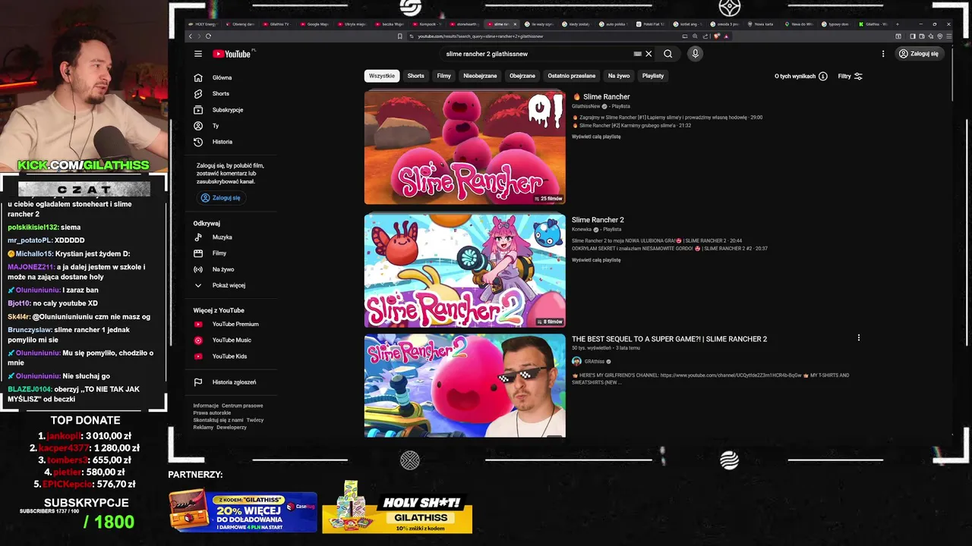This screenshot has width=972, height=546.
Task: Open the three-dot settings menu in header
Action: [883, 54]
